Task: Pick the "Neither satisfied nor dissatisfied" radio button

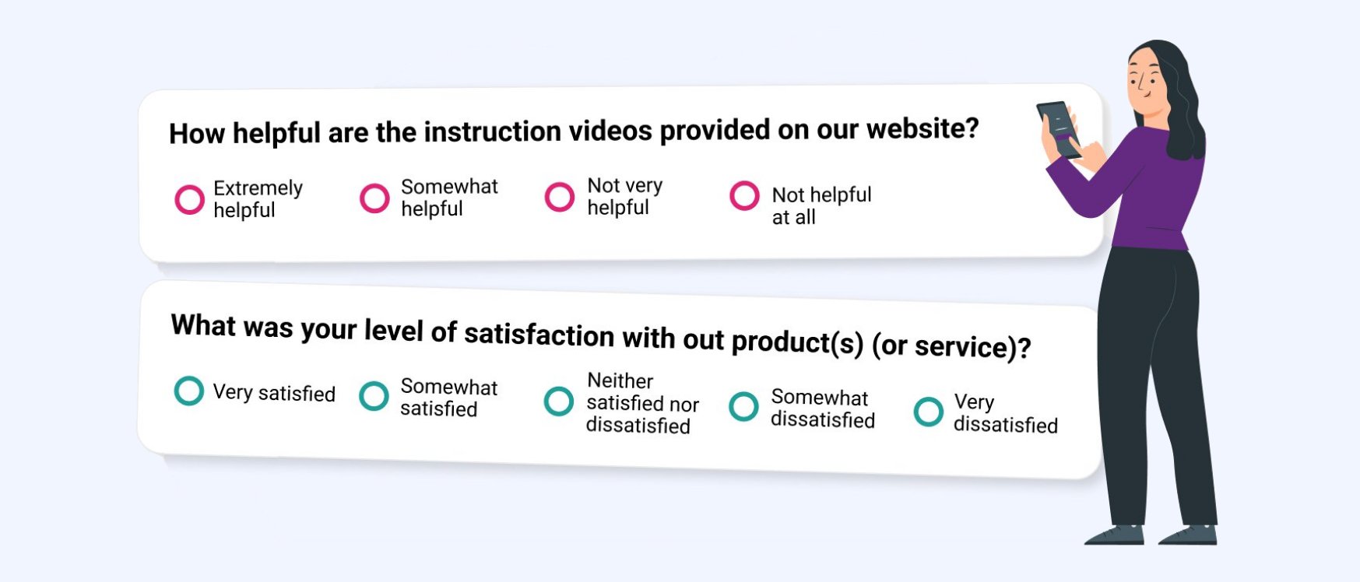Action: pos(559,401)
